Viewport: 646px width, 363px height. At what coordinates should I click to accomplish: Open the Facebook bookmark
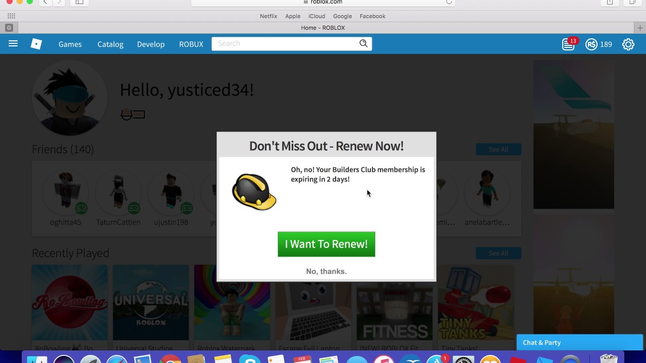click(x=372, y=16)
